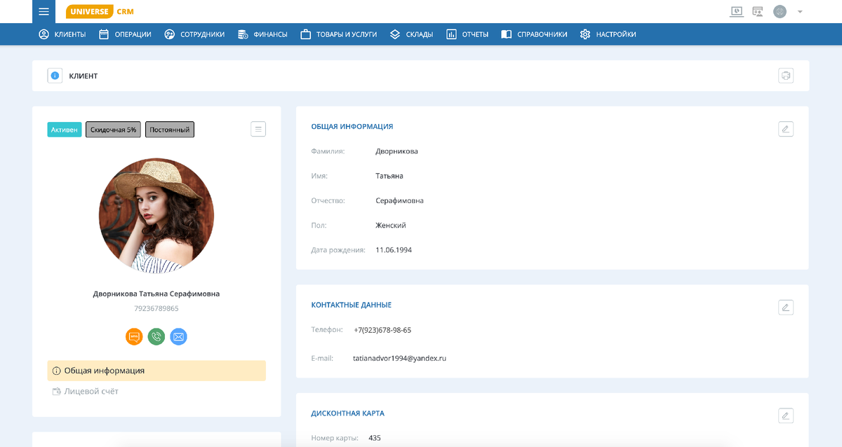
Task: Click the surname value Дворникова
Action: 397,151
